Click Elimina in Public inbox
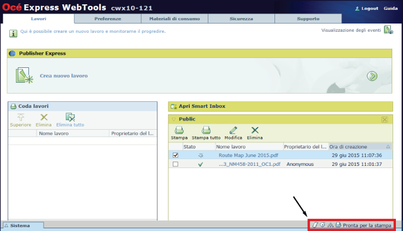403x231 pixels. click(255, 133)
